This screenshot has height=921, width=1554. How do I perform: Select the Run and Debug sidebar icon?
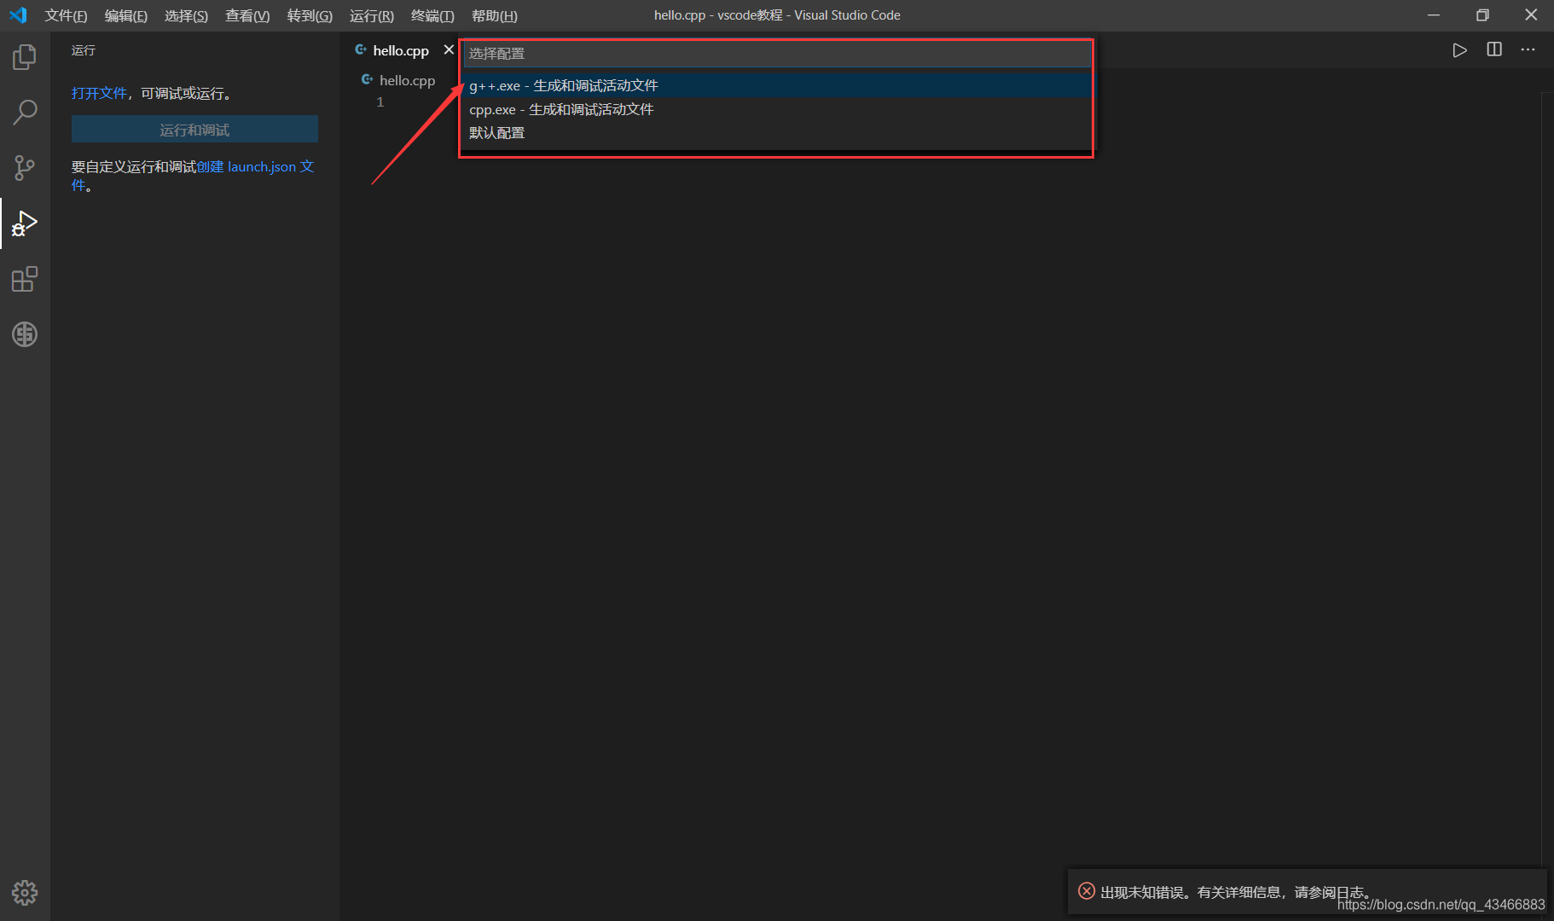pyautogui.click(x=24, y=223)
